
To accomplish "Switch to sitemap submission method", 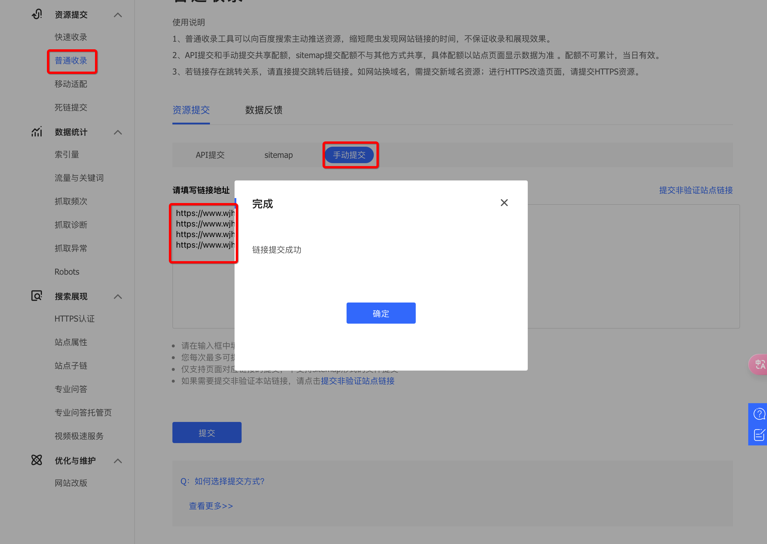I will coord(279,155).
